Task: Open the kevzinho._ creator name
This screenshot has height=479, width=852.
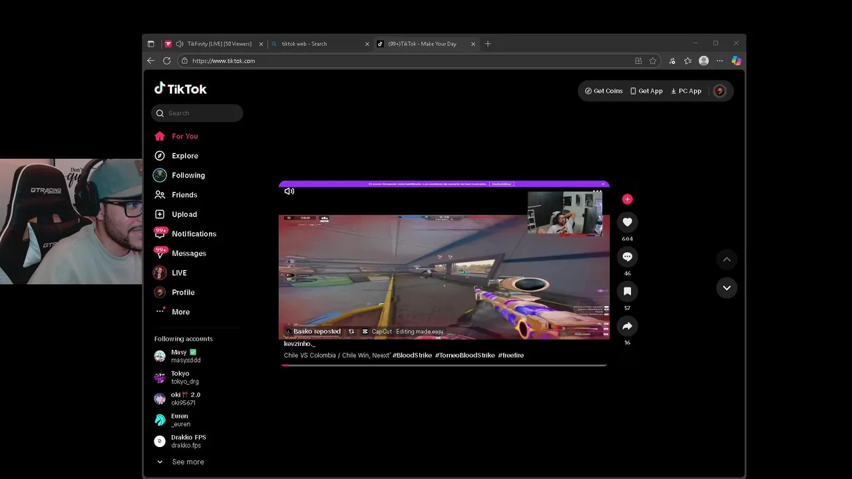Action: [x=299, y=344]
